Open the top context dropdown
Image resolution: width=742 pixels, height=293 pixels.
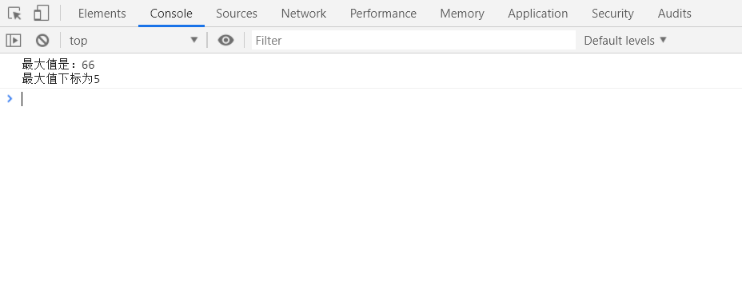(x=134, y=41)
